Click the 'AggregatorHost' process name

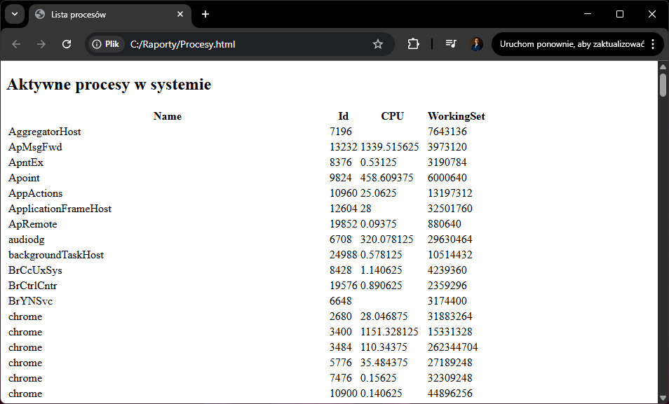(45, 132)
